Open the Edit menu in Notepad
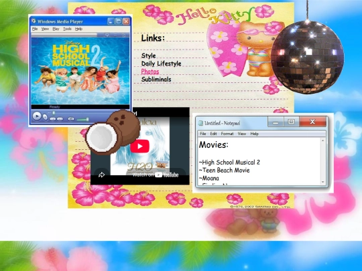 tap(213, 134)
